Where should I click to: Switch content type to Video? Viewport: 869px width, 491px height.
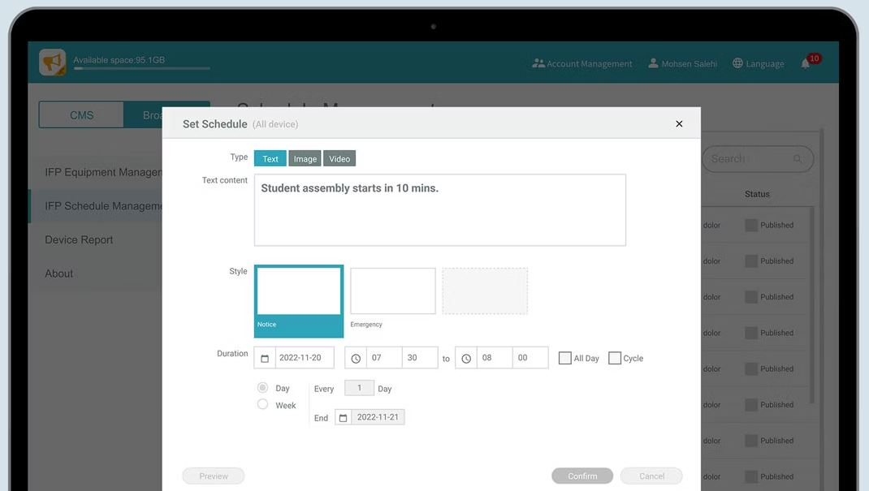click(339, 159)
